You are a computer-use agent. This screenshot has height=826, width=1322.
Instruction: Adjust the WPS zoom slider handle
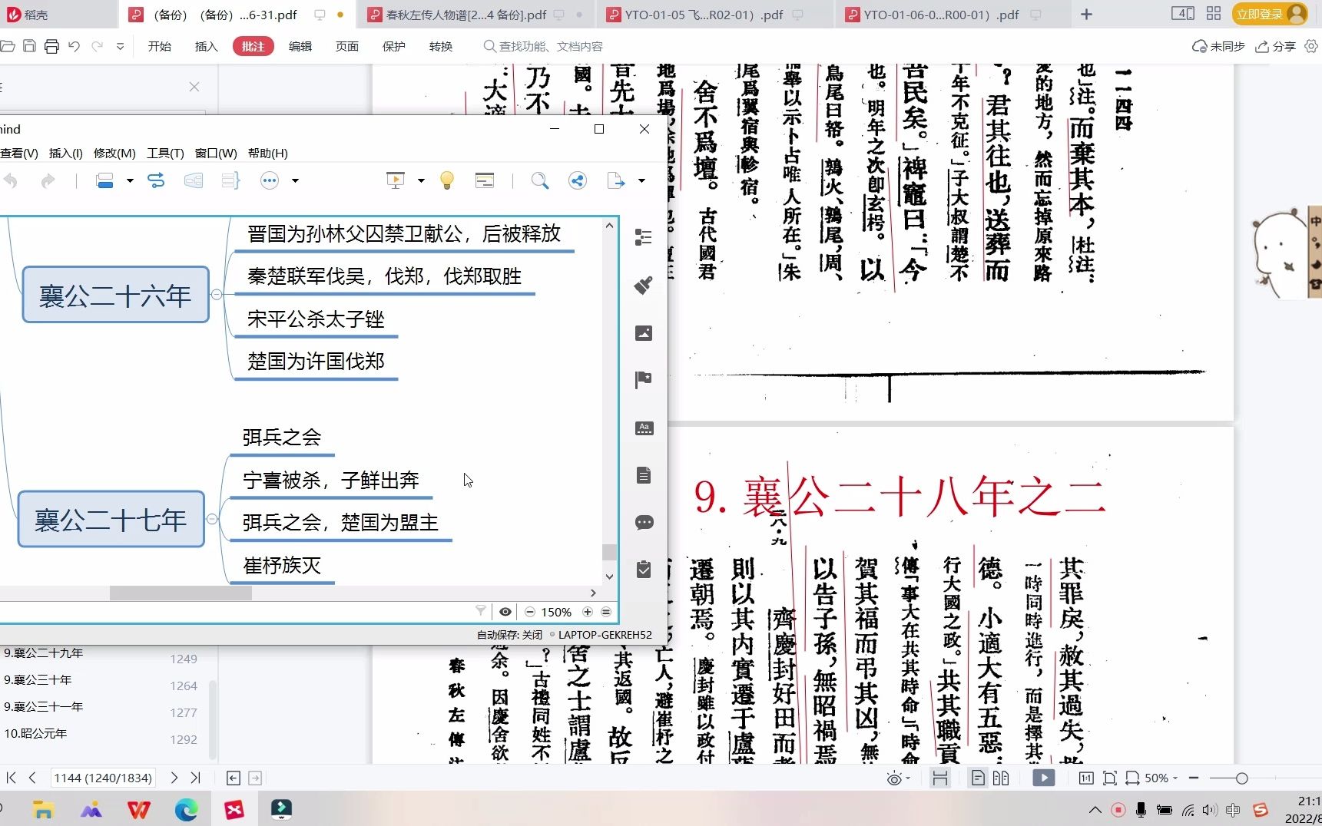click(1241, 778)
